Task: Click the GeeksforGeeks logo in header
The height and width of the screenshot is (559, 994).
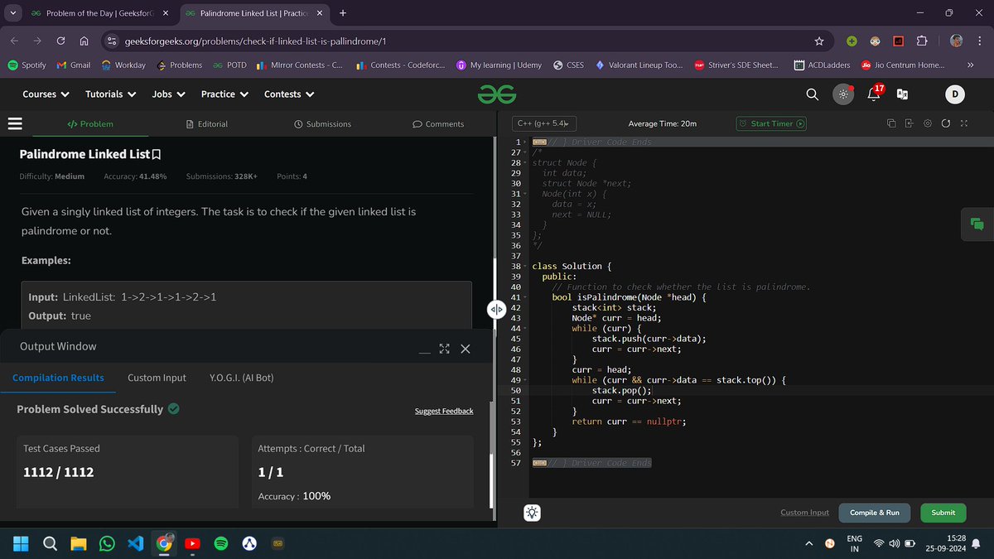Action: click(496, 94)
